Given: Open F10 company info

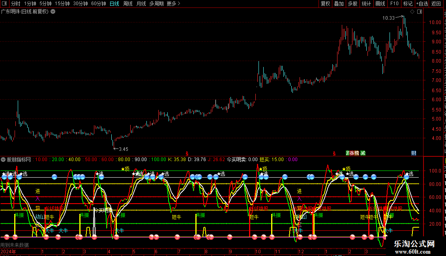Looking at the screenshot, I should coord(394,4).
